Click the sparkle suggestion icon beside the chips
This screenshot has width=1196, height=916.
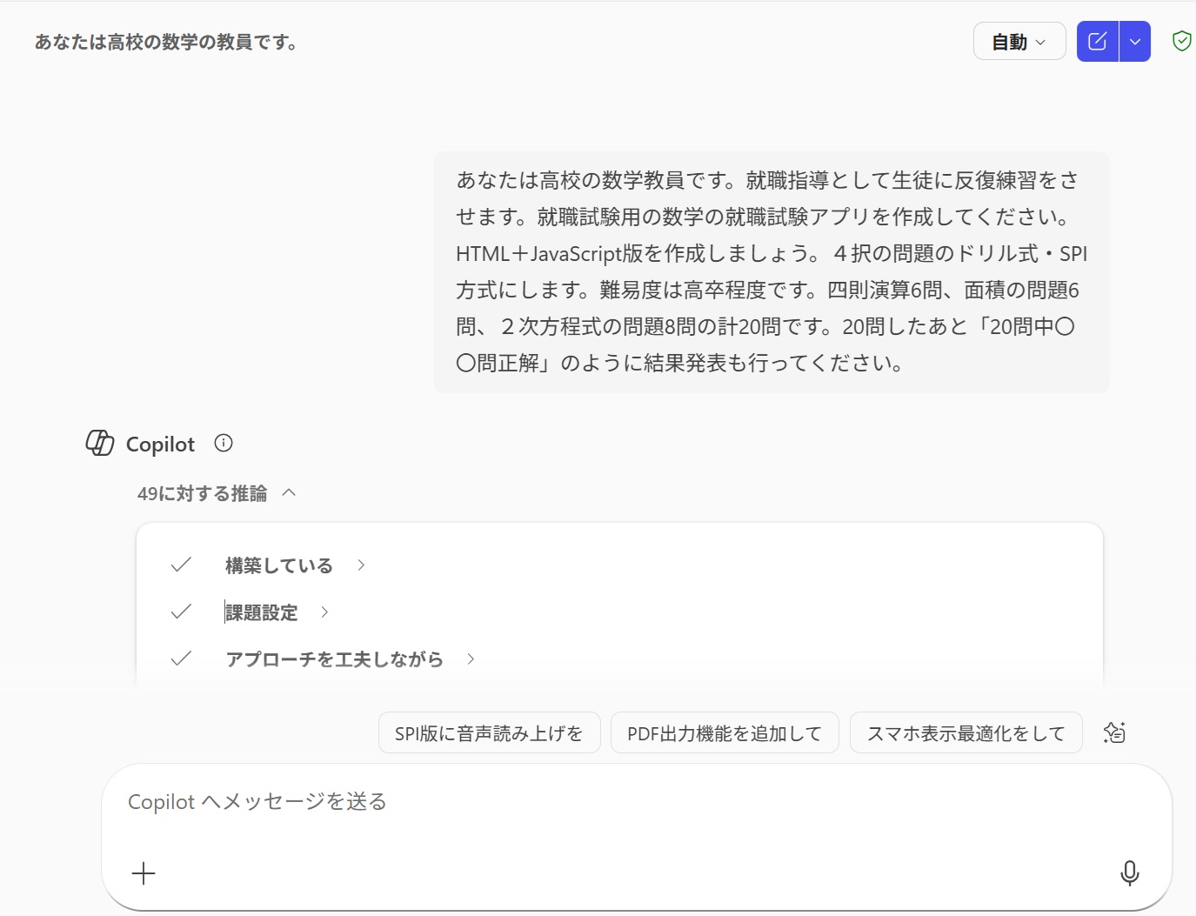[1114, 732]
